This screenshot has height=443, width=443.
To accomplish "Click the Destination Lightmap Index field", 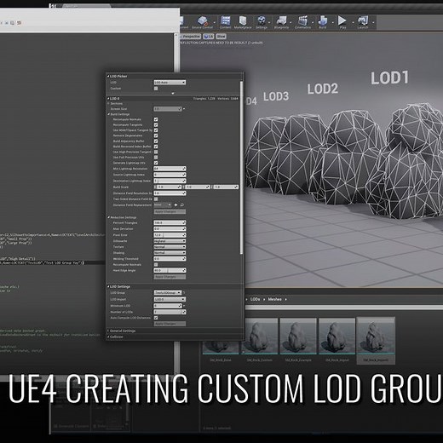I will [170, 181].
